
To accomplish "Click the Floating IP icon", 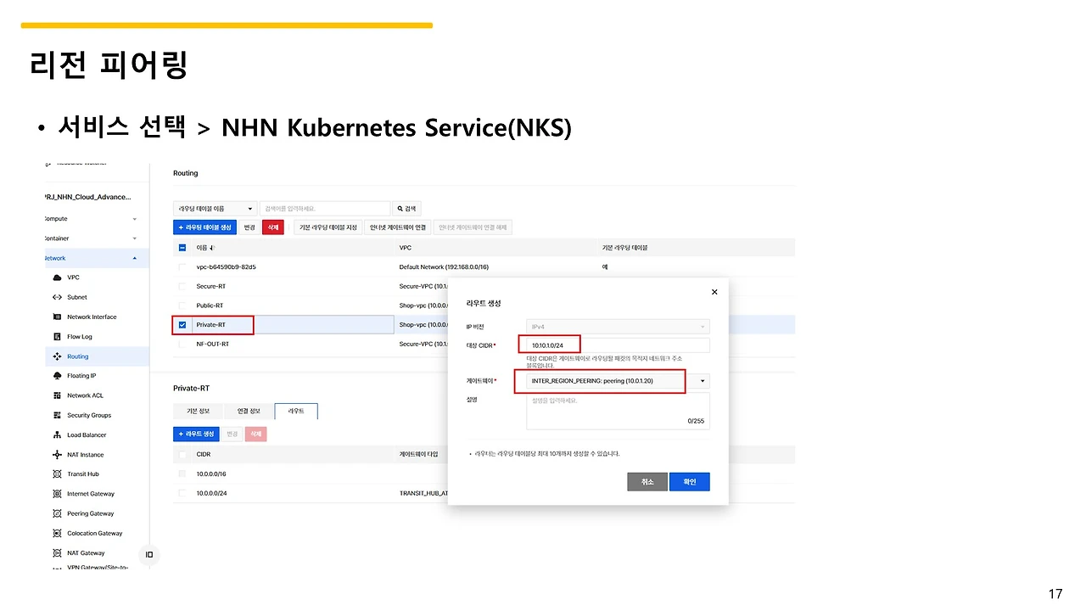I will pos(58,376).
